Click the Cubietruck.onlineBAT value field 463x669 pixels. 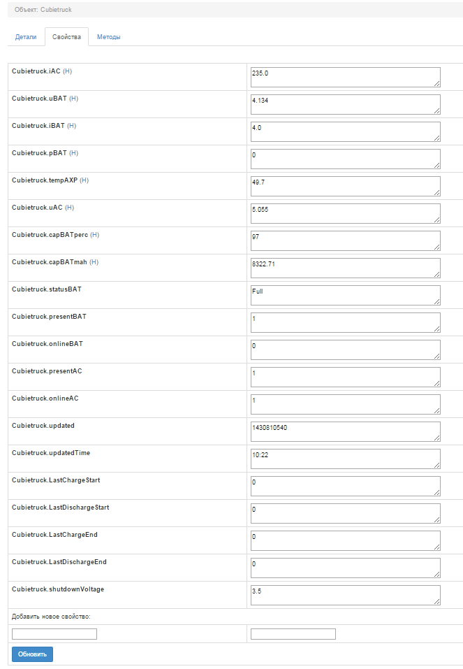pyautogui.click(x=345, y=350)
